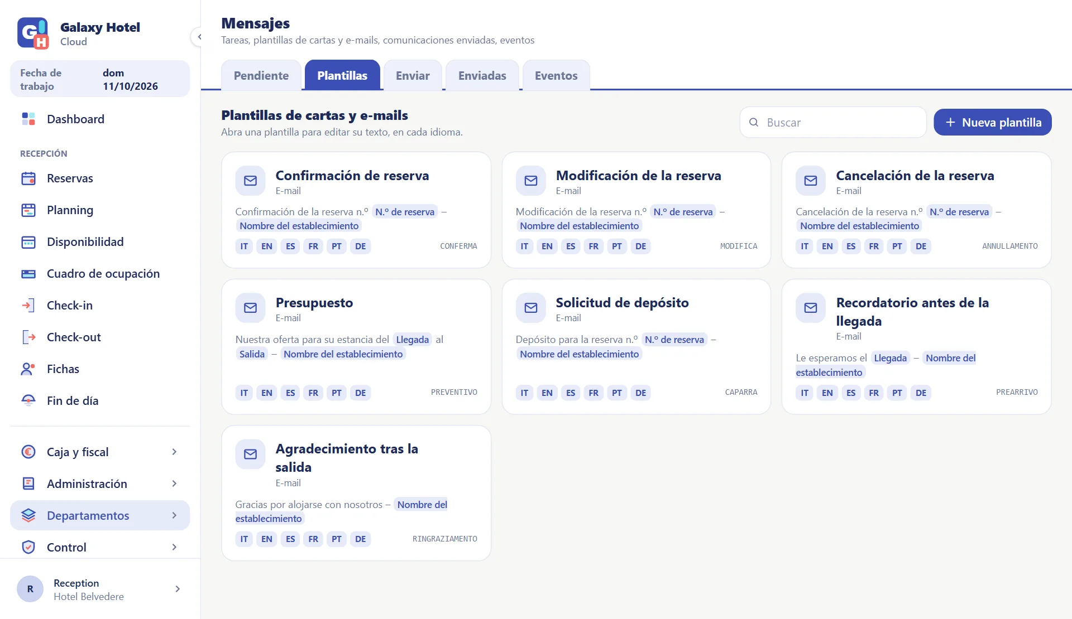This screenshot has height=619, width=1072.
Task: Open the Fecha de trabajo date selector
Action: 100,79
